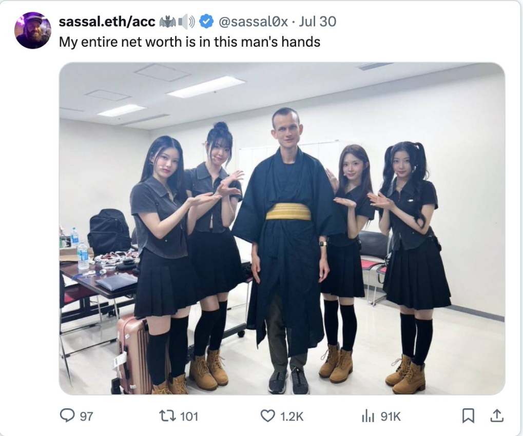
Task: Like the tweet with the heart icon
Action: tap(267, 415)
